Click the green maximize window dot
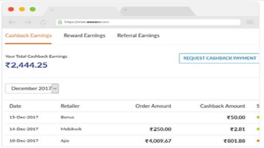Image resolution: width=264 pixels, height=148 pixels. (x=32, y=9)
